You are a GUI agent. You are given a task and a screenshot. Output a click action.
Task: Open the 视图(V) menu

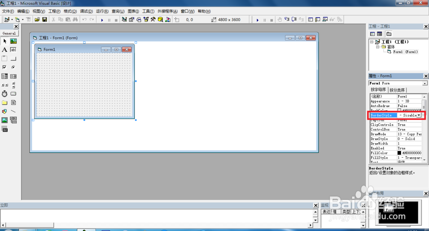(39, 11)
